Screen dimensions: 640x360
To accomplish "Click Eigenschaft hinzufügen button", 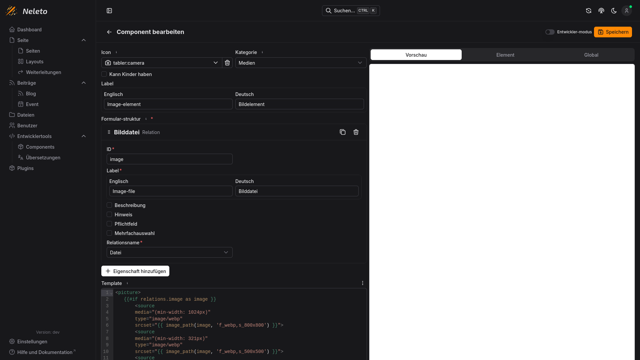I will click(x=135, y=271).
